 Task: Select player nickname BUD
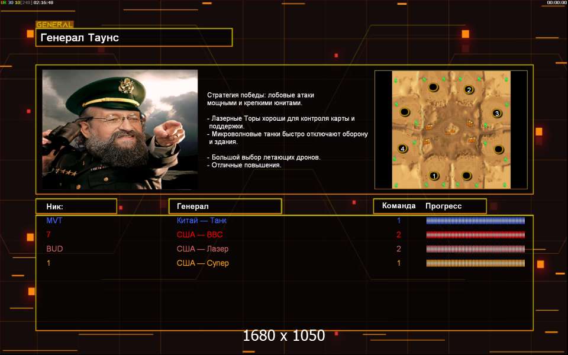click(54, 249)
